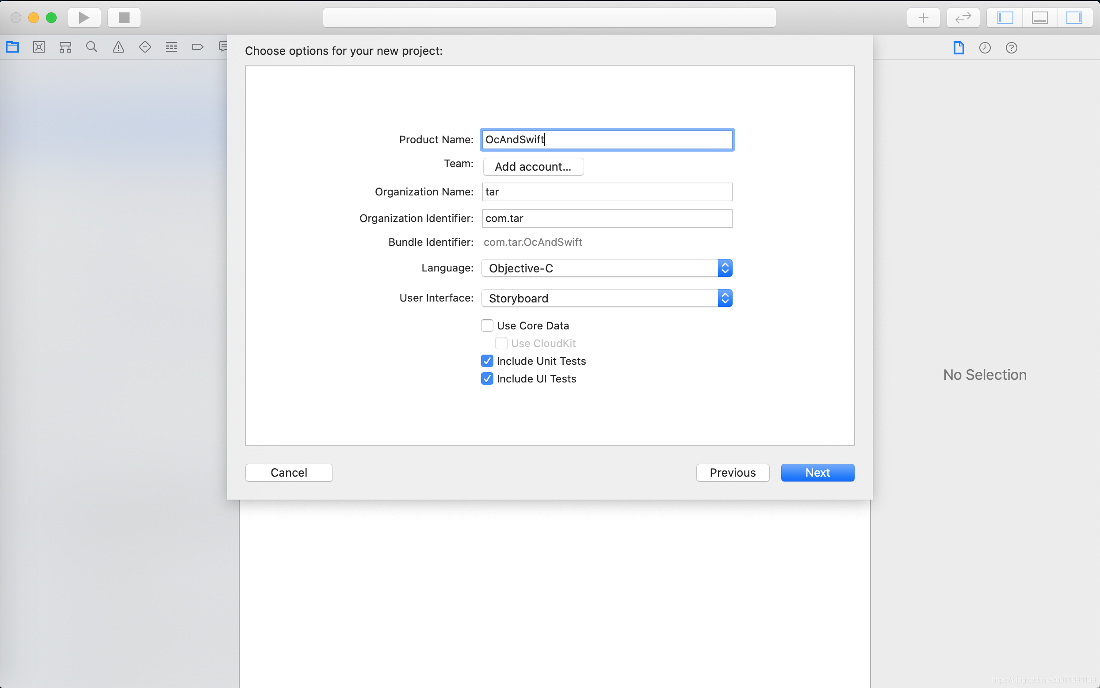
Task: Uncheck Include UI Tests
Action: click(x=487, y=378)
